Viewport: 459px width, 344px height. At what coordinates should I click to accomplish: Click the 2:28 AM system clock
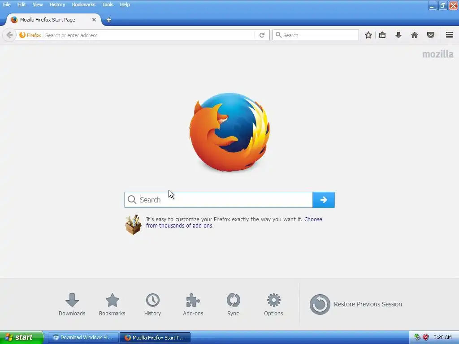(x=442, y=337)
